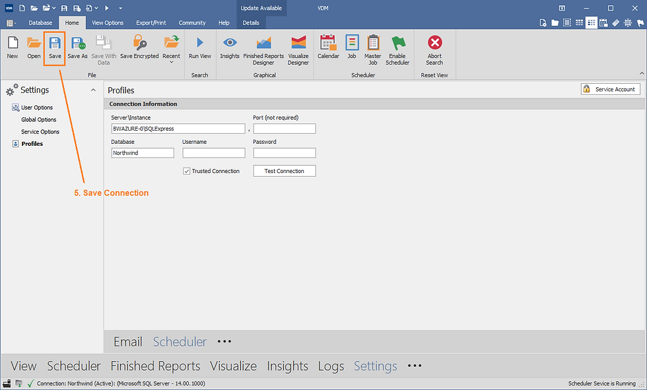
Task: Open the Visualize Designer
Action: 298,50
